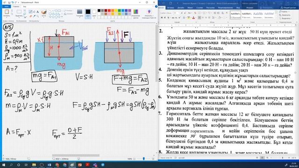Select Color 1 box in Paint
The height and width of the screenshot is (168, 299).
pos(88,14)
